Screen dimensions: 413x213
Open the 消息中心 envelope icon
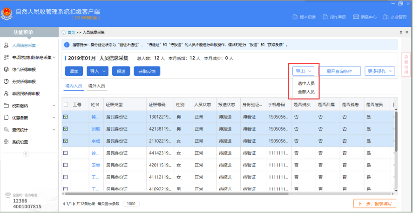coord(356,17)
